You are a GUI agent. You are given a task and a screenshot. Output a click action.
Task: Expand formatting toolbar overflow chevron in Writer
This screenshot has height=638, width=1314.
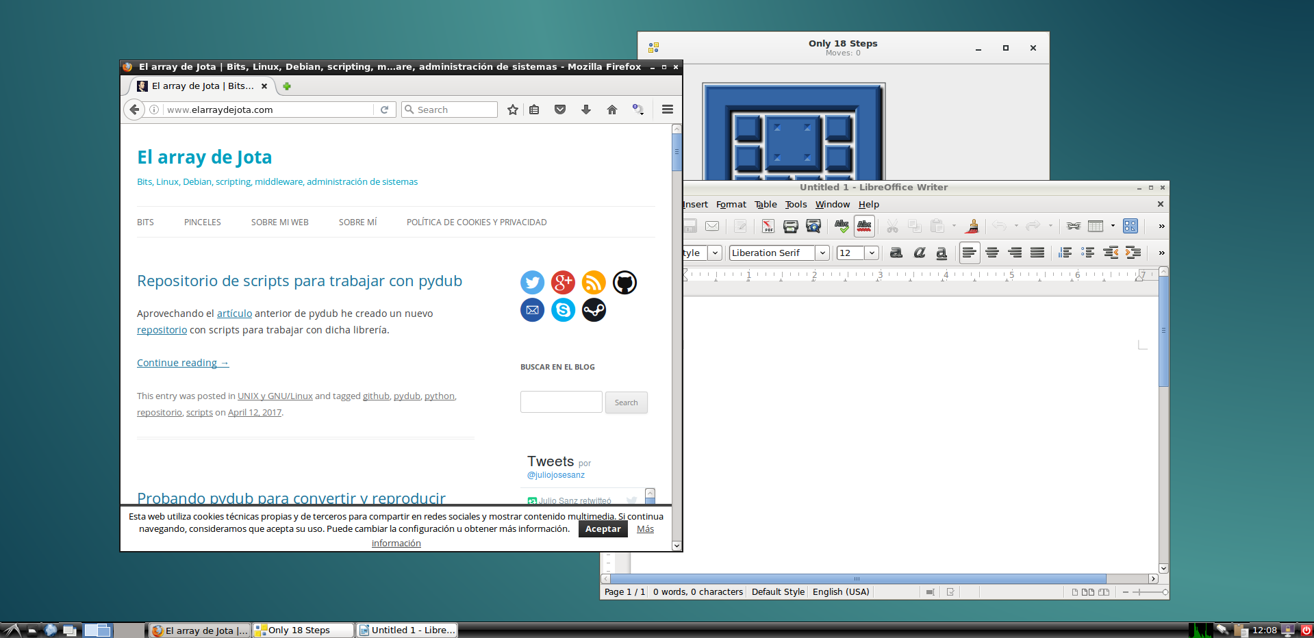click(1161, 253)
